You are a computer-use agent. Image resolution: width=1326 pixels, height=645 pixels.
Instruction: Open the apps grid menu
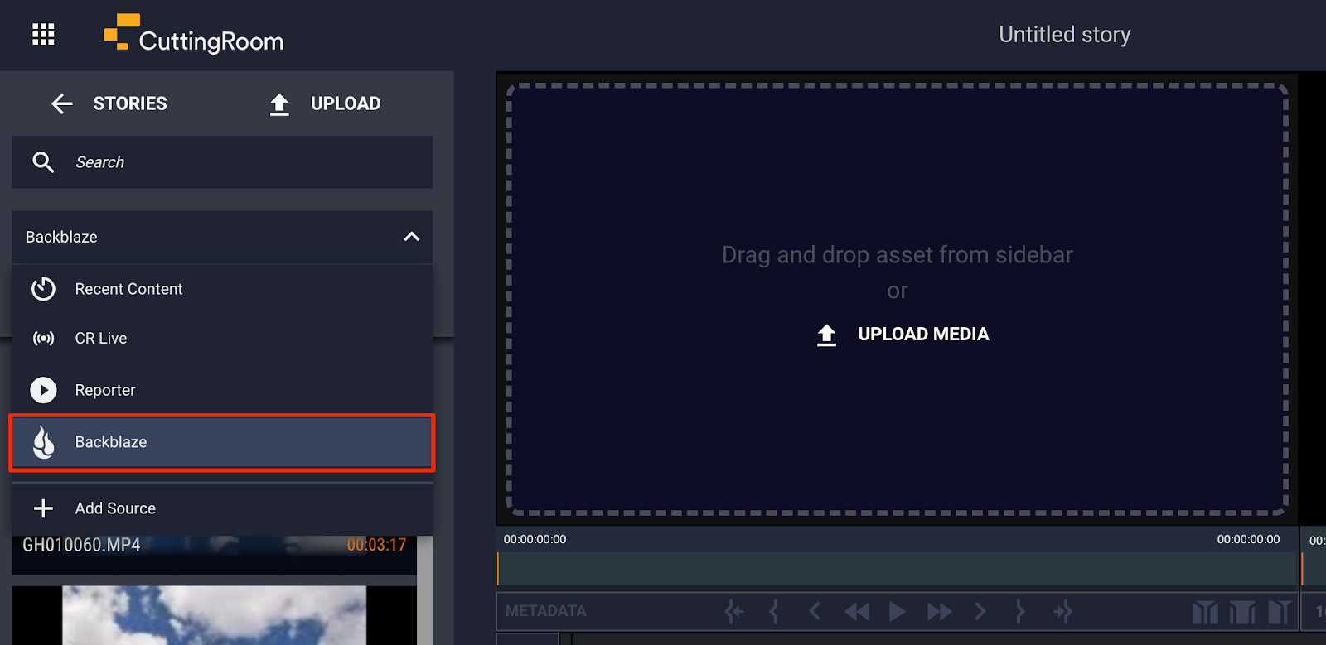click(43, 35)
